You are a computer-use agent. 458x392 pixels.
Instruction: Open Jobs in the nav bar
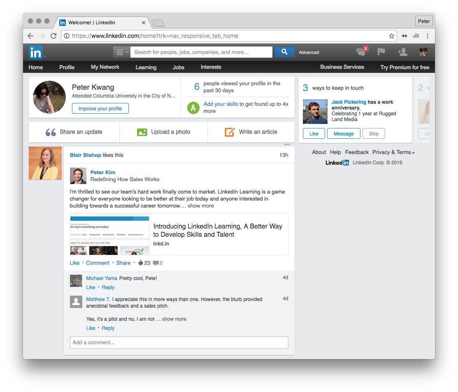pos(179,67)
